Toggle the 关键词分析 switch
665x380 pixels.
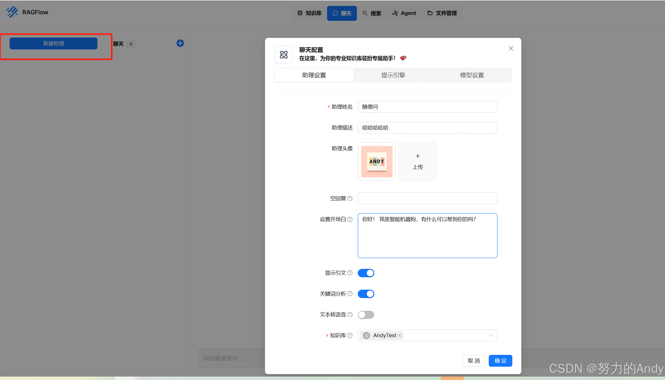[366, 294]
